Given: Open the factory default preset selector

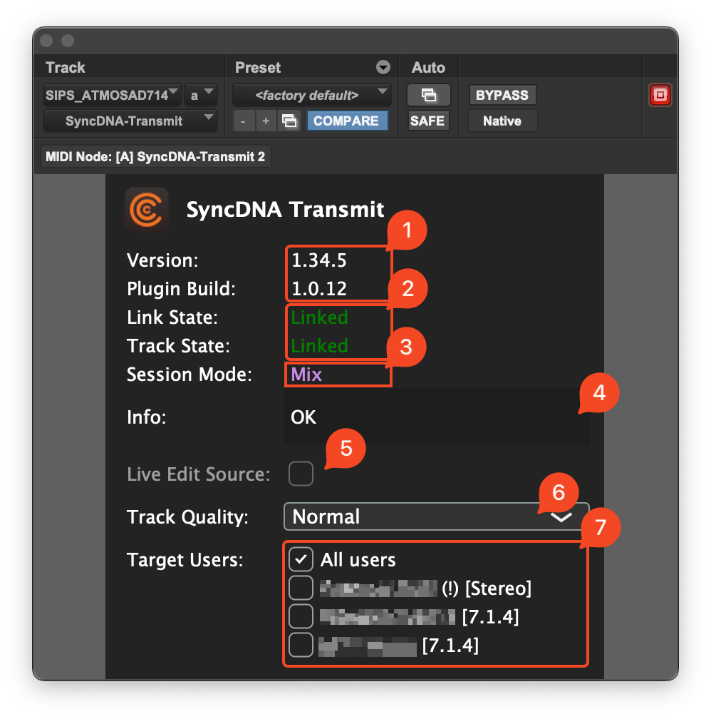Looking at the screenshot, I should [x=312, y=94].
